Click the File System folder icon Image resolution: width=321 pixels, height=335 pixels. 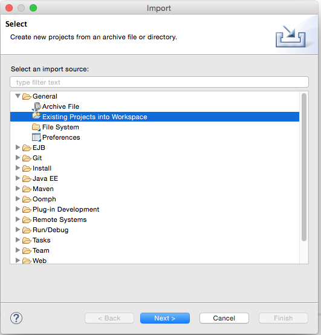click(x=36, y=128)
